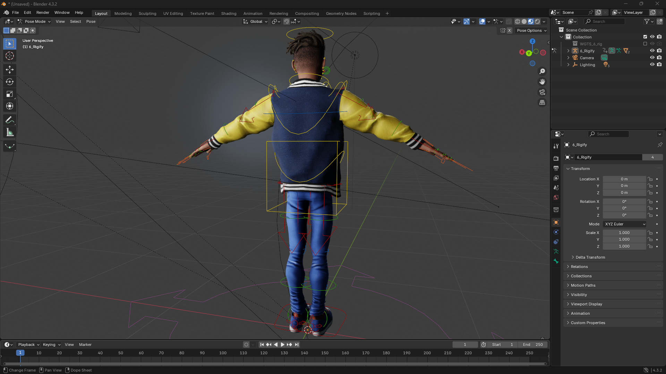Disable Lighting render camera icon

(659, 65)
